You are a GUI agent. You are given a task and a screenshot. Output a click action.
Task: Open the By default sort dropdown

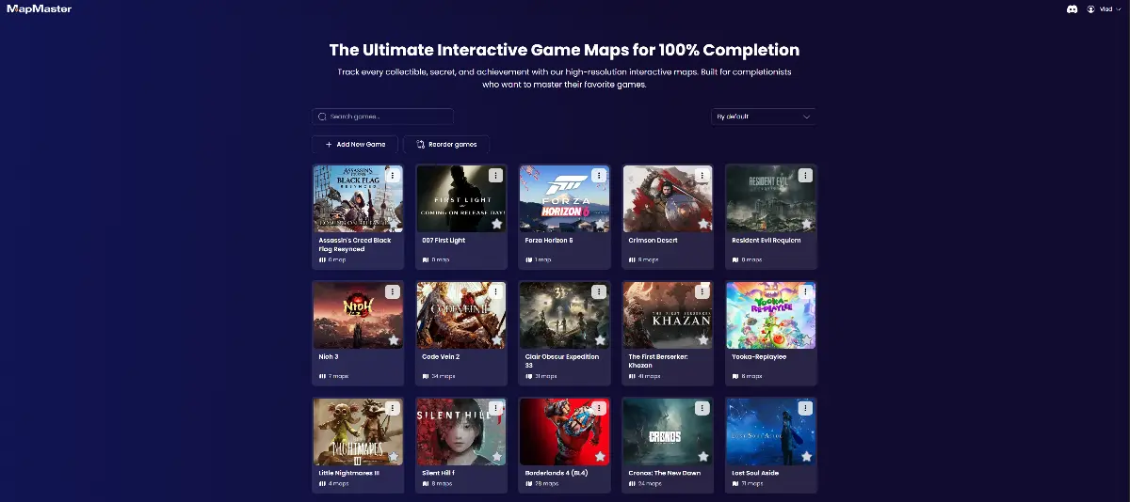[x=764, y=117]
